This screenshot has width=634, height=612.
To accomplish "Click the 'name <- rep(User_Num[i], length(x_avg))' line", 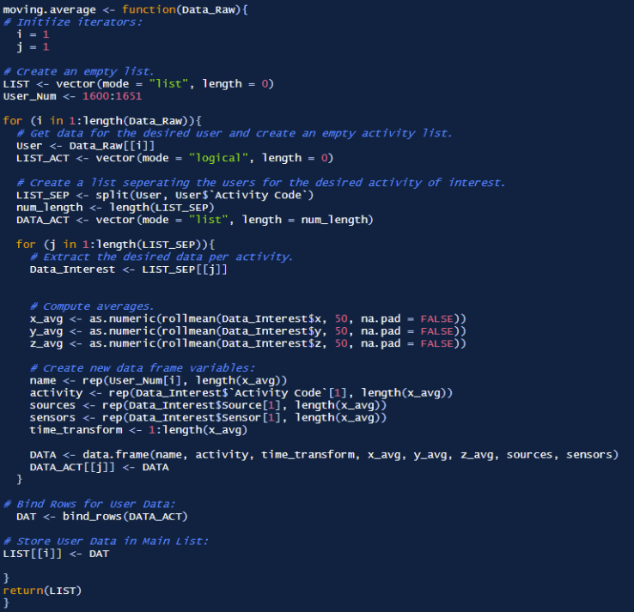I will 158,380.
